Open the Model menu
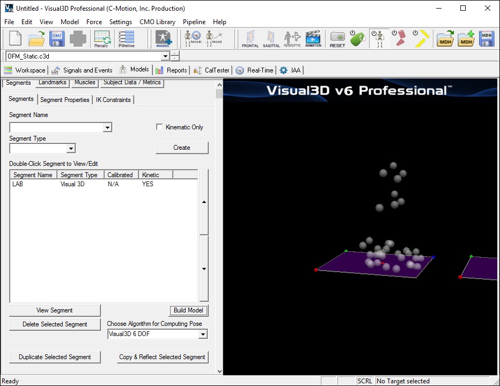This screenshot has height=386, width=500. pyautogui.click(x=70, y=22)
